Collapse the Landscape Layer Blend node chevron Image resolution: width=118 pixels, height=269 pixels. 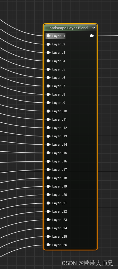pyautogui.click(x=94, y=28)
